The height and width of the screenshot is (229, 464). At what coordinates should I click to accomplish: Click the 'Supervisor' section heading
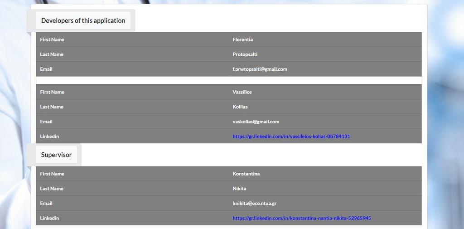pos(57,155)
